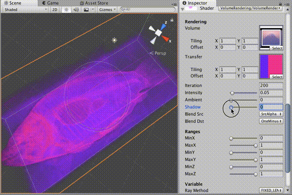292x195 pixels.
Task: Open the scene effects dropdown arrow
Action: click(93, 10)
